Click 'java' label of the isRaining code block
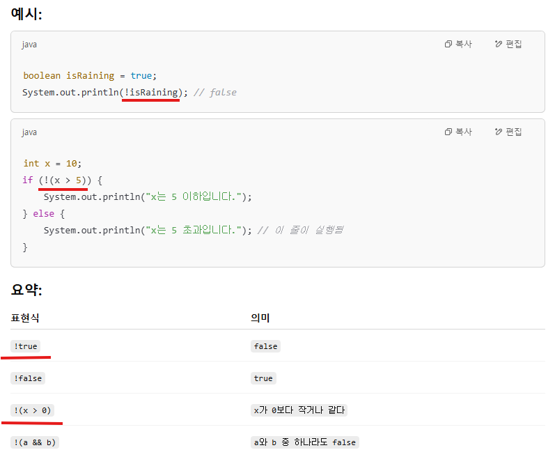This screenshot has width=555, height=457. point(29,45)
